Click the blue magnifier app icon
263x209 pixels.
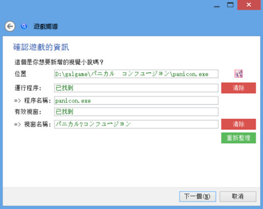(x=24, y=26)
